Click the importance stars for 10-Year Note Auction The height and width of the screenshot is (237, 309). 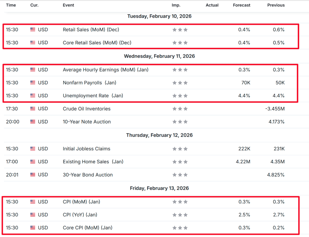coord(180,122)
